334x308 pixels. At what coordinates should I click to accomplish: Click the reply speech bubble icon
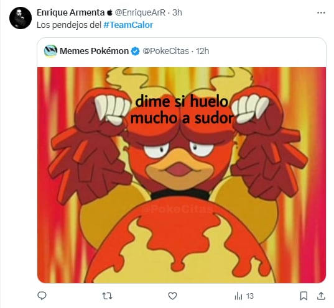tap(42, 296)
